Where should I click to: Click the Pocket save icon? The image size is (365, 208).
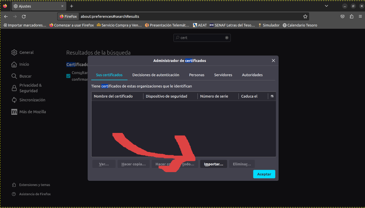pyautogui.click(x=342, y=17)
